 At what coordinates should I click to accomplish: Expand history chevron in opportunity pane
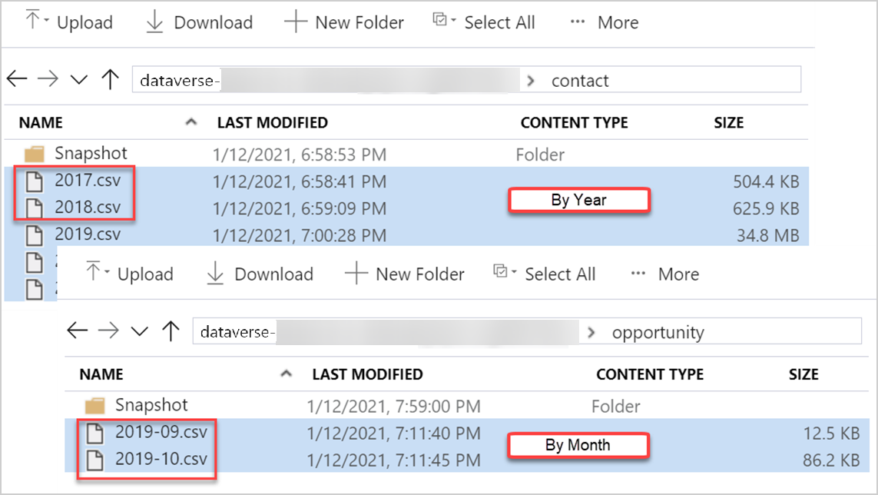(x=140, y=331)
